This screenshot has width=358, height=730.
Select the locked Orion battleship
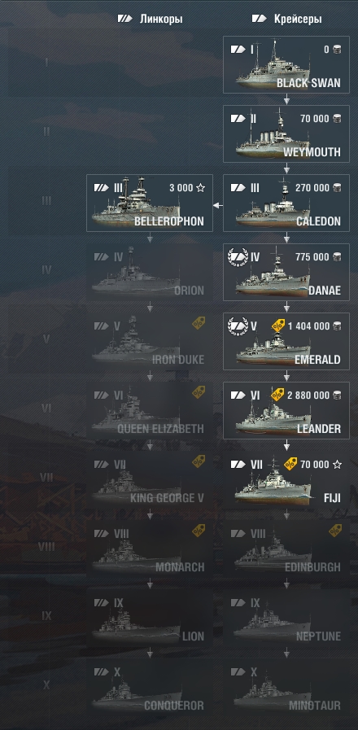[x=150, y=272]
